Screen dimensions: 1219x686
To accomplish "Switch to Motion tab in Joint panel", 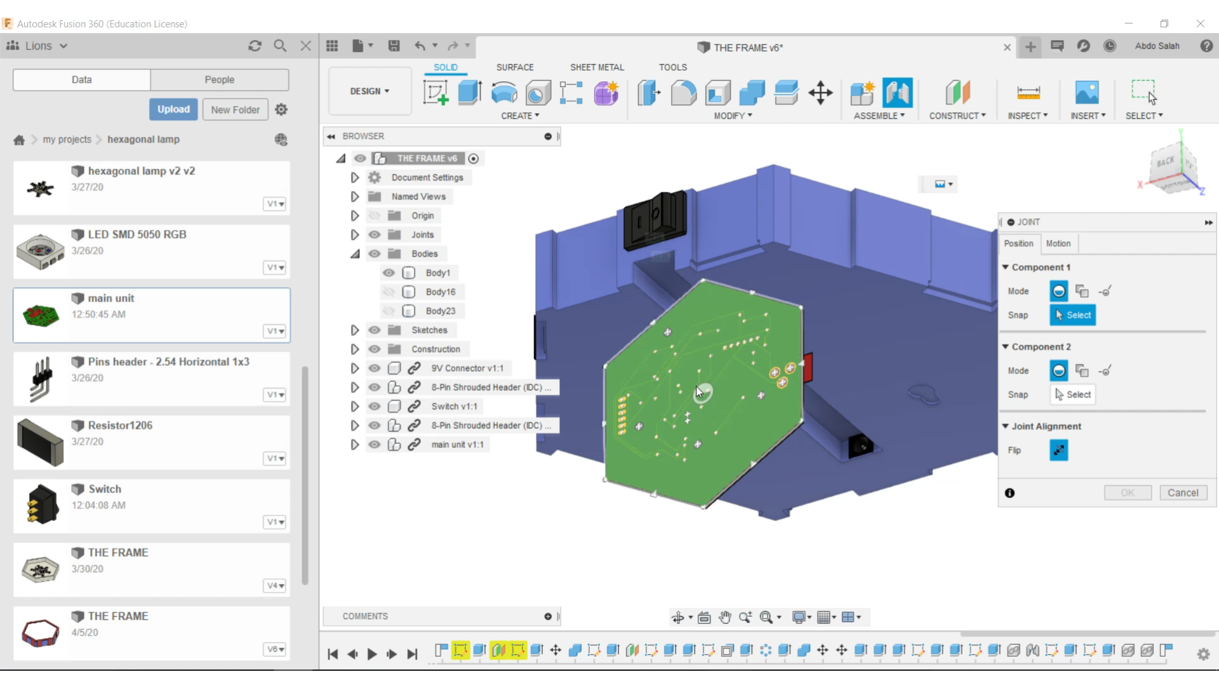I will (1058, 243).
